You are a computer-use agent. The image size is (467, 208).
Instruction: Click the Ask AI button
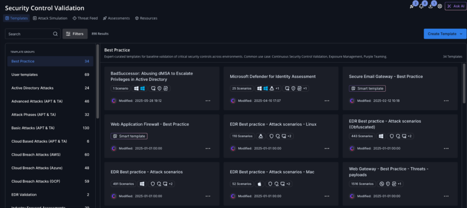(455, 6)
